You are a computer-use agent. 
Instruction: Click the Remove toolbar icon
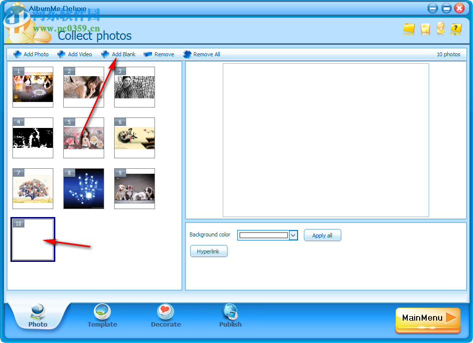148,54
